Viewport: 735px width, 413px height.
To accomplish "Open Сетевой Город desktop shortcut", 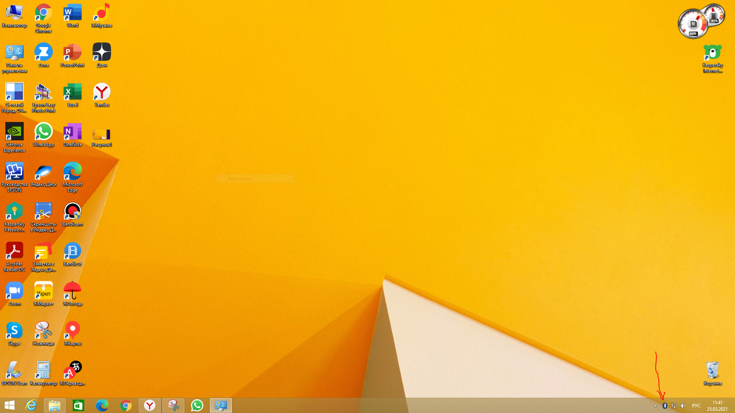I will (x=15, y=98).
